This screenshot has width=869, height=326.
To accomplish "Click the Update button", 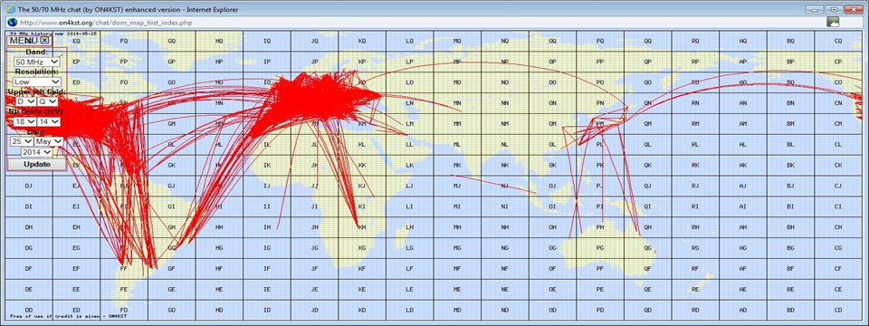I will [x=36, y=165].
